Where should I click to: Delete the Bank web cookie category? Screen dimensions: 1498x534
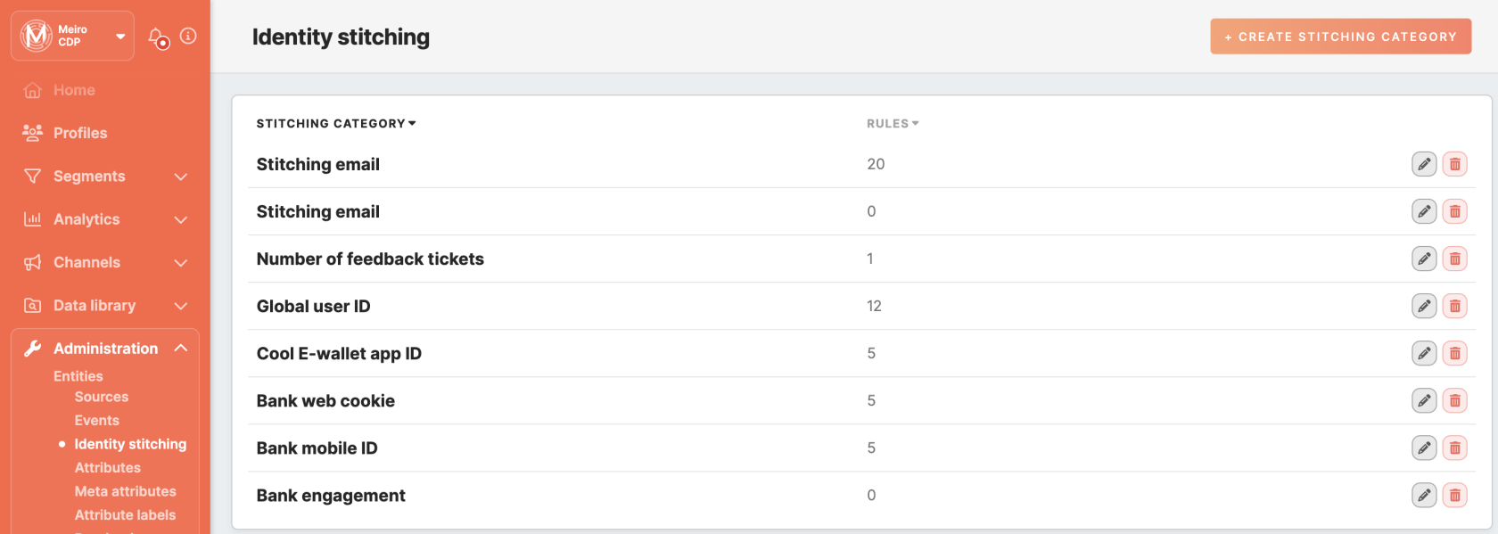click(1454, 400)
